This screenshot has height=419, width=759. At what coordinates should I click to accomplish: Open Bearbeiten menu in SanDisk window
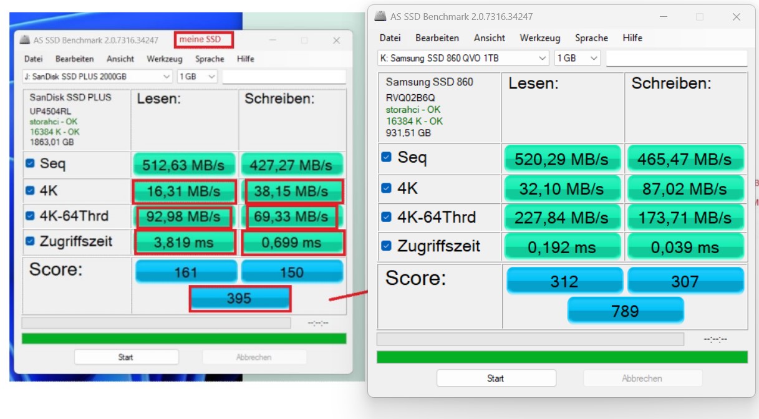click(75, 59)
